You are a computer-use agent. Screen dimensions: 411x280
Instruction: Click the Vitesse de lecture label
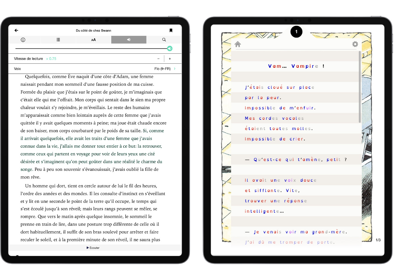tap(28, 59)
